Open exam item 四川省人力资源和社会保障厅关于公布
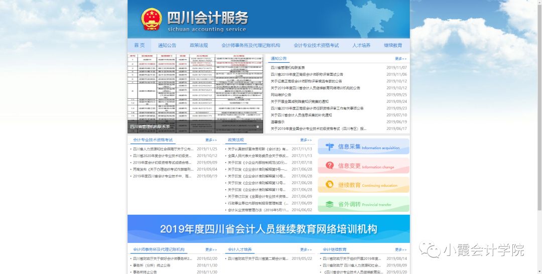Image resolution: width=542 pixels, height=274 pixels. pyautogui.click(x=163, y=149)
